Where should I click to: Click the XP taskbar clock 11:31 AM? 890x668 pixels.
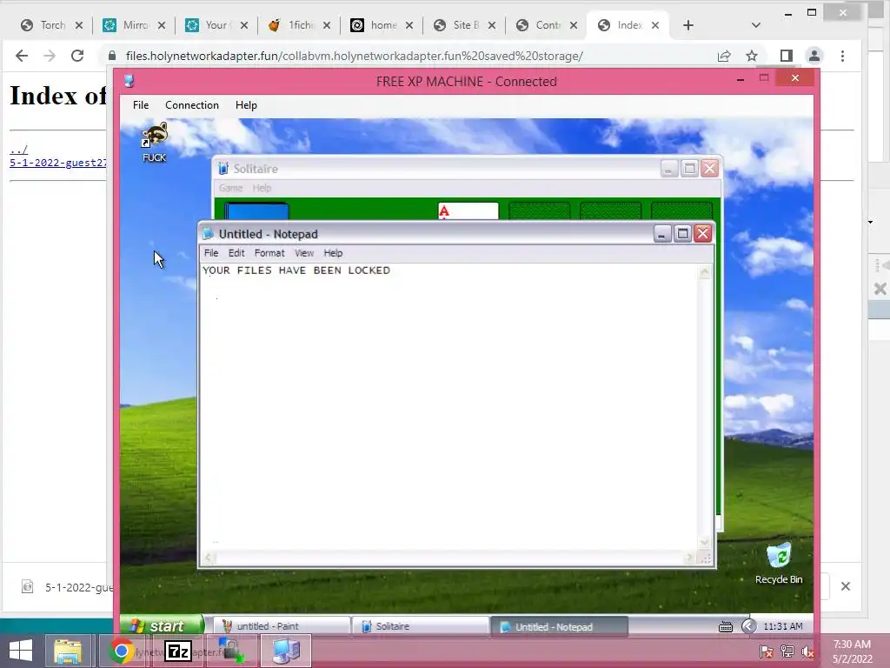click(783, 626)
